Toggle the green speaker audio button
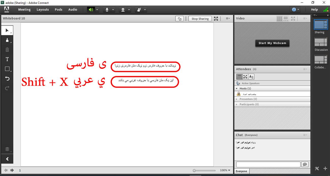The width and height of the screenshot is (330, 176). click(91, 10)
